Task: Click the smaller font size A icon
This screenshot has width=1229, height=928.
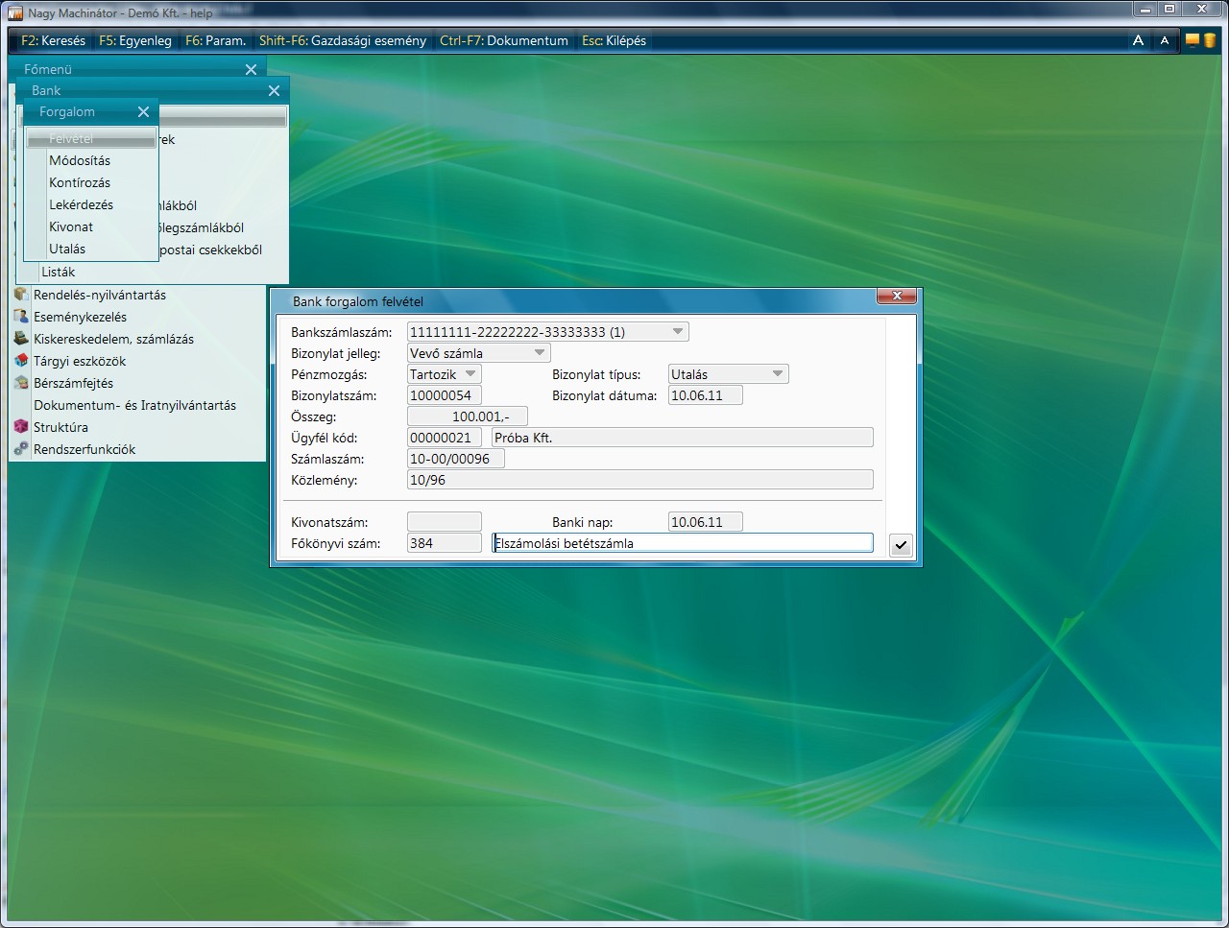Action: [1164, 40]
